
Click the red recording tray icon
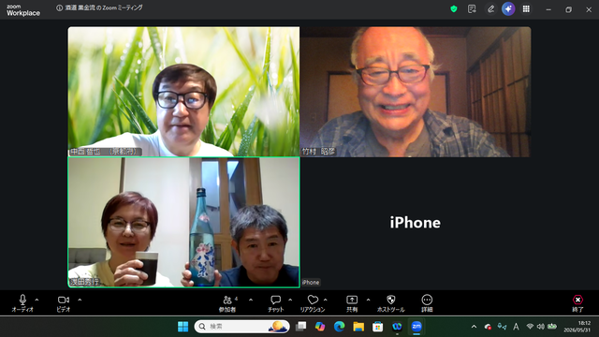488,327
